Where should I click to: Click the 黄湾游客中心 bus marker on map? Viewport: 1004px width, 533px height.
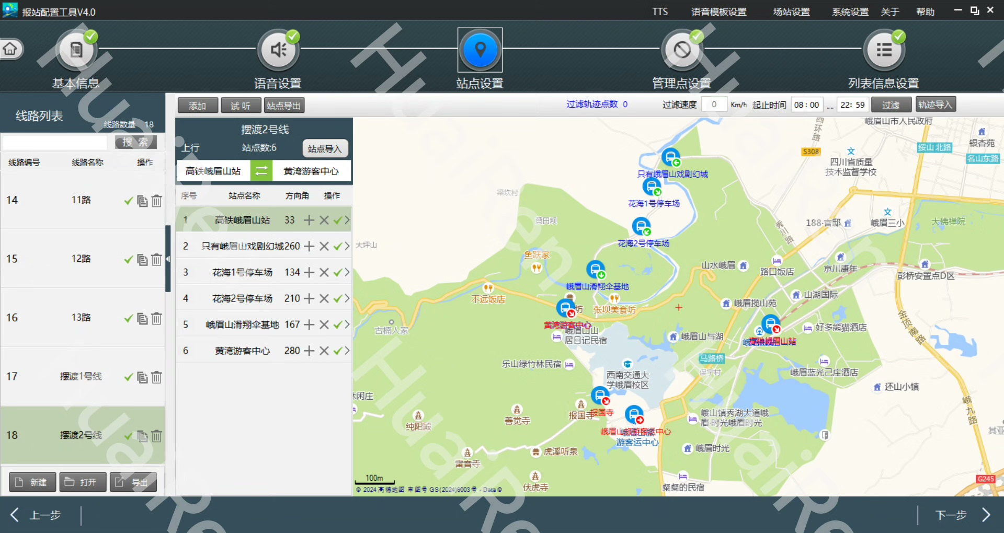565,308
